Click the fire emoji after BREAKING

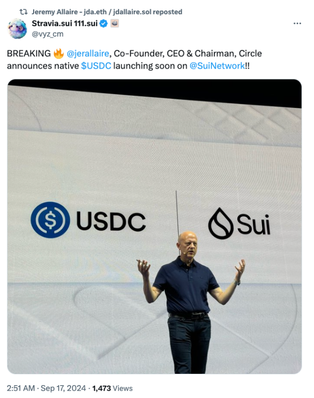58,53
